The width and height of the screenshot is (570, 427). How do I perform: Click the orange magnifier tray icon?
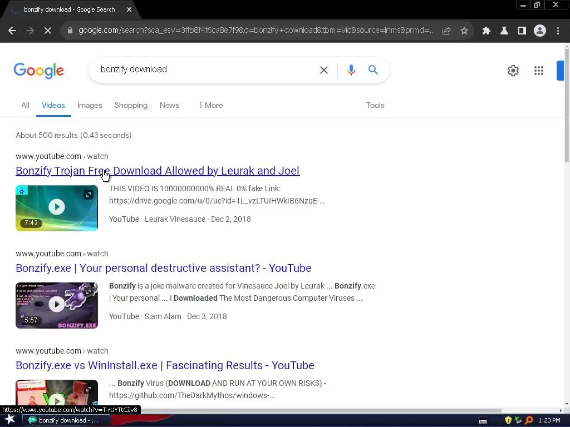tap(529, 420)
